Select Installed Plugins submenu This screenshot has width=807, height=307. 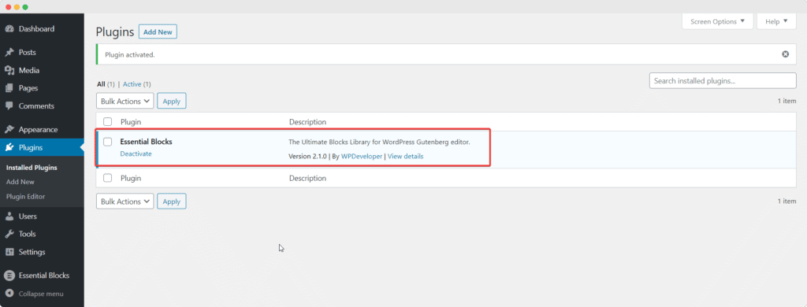(32, 168)
